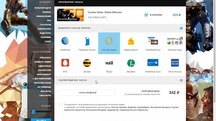
Task: Browse the Стратегии genre
Action: point(45,25)
